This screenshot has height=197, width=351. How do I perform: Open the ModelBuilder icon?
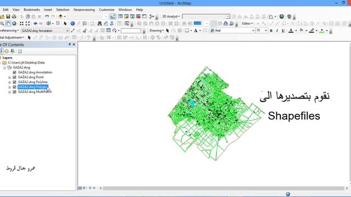(152, 16)
